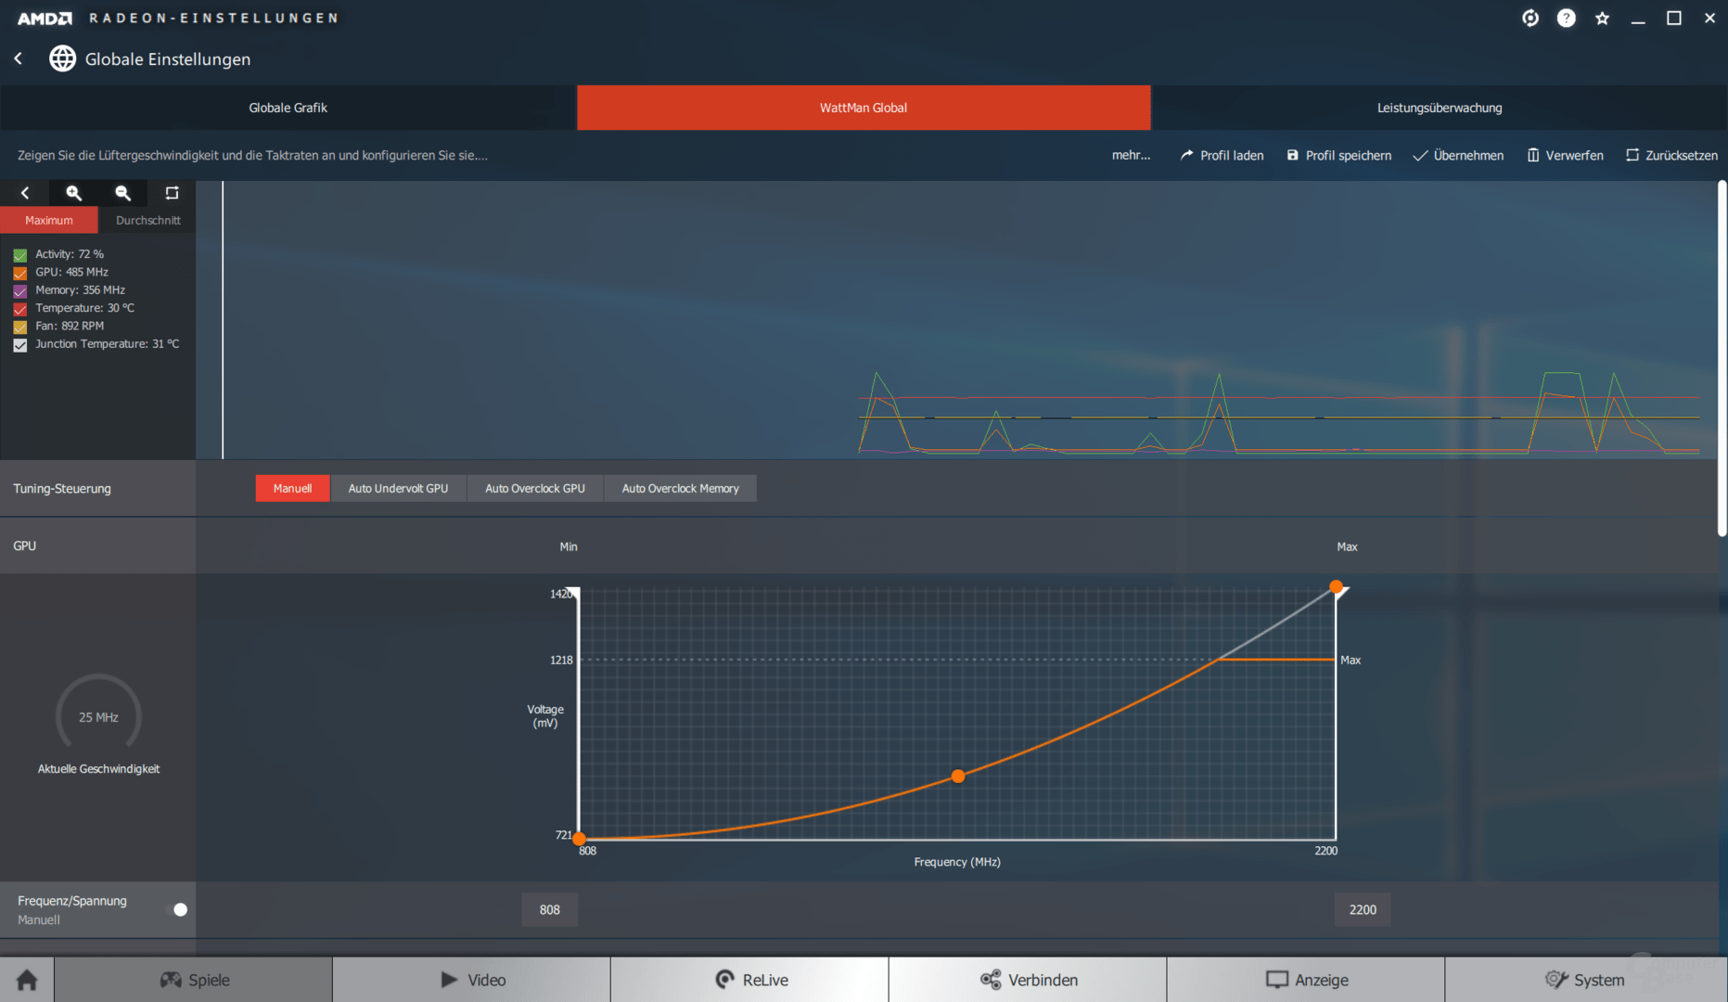Uncheck the Activity graph checkbox
The image size is (1728, 1002).
[x=20, y=255]
